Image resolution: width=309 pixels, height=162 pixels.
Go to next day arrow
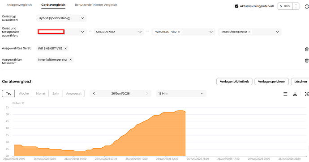click(x=147, y=93)
